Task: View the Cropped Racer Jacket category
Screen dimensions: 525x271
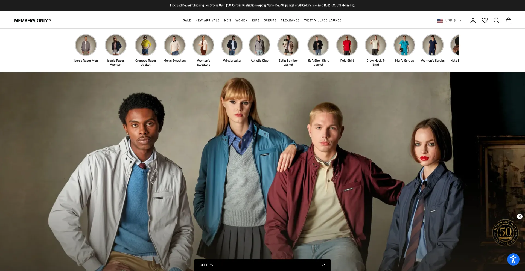Action: [146, 45]
